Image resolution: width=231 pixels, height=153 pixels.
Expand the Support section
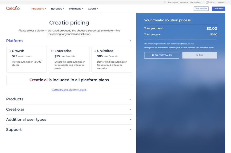[x=69, y=130]
